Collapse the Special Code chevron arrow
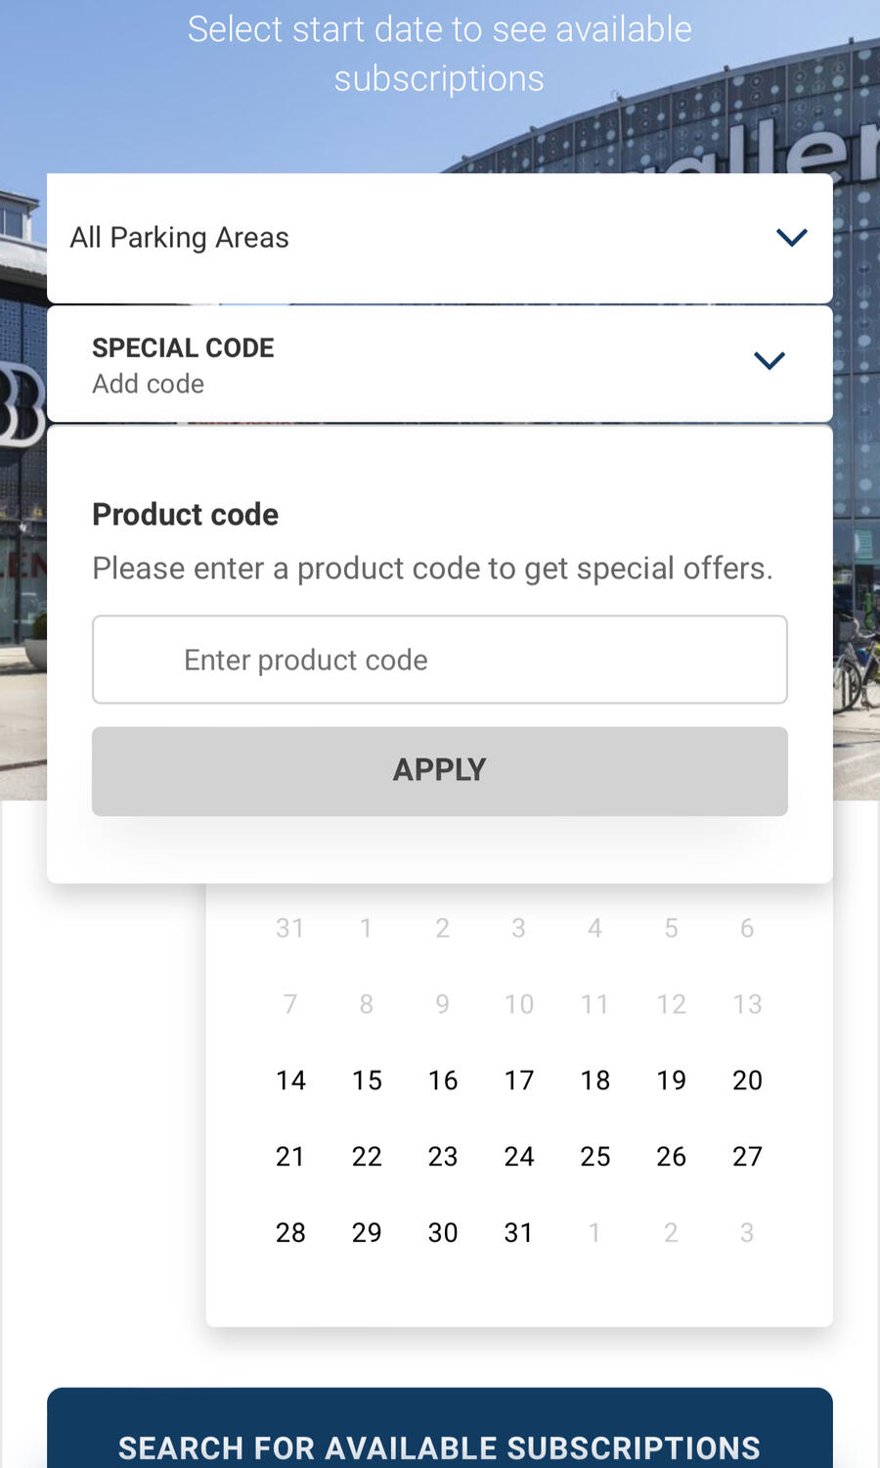This screenshot has height=1468, width=880. pyautogui.click(x=770, y=361)
